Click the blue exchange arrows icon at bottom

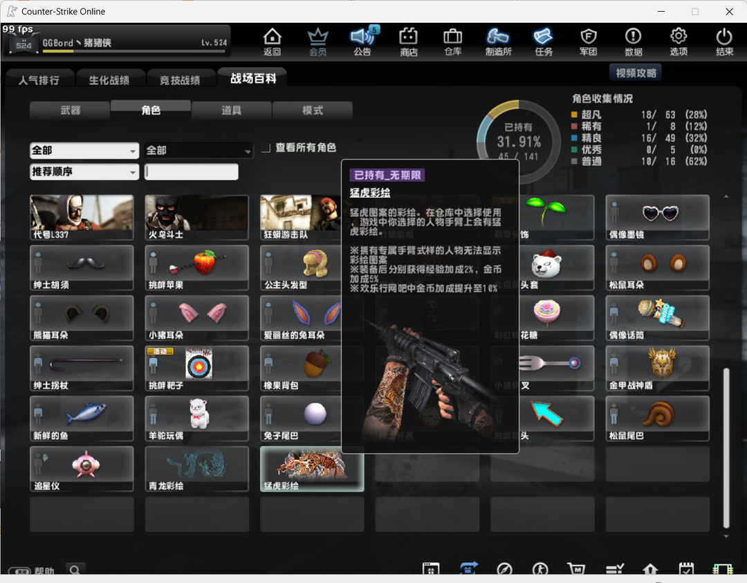pos(469,568)
